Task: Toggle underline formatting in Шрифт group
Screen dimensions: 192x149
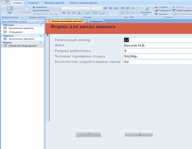Action: pyautogui.click(x=73, y=13)
